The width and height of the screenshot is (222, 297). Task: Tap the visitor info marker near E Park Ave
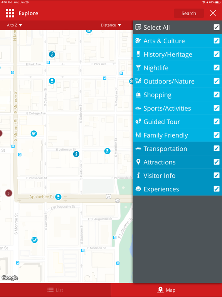tap(52, 55)
